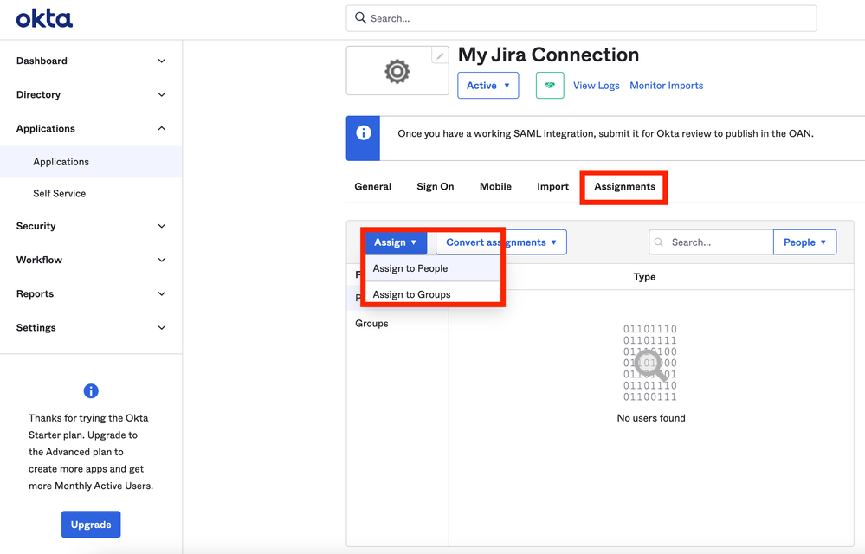The height and width of the screenshot is (554, 865).
Task: Expand the Security section chevron
Action: tap(162, 226)
